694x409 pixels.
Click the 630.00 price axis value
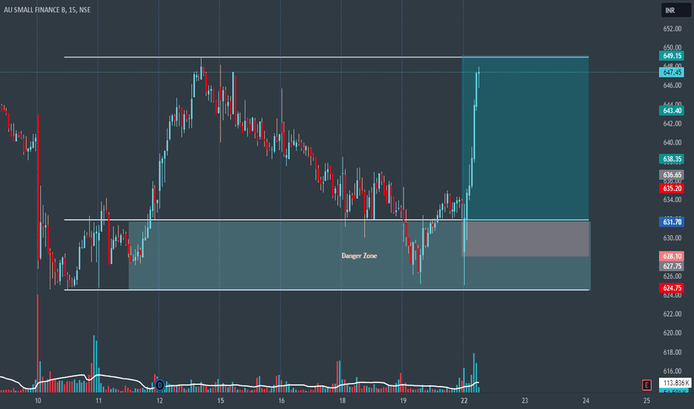672,238
